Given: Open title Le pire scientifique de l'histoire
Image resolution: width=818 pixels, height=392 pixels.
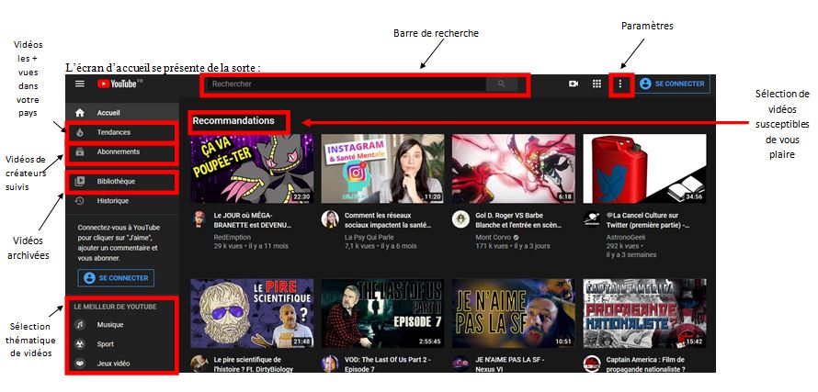Looking at the screenshot, I should [x=254, y=364].
